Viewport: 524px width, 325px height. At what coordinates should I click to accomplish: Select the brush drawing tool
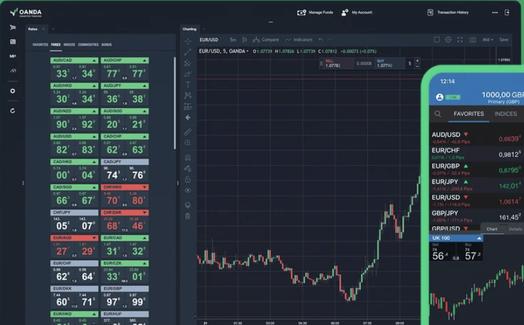click(x=188, y=74)
